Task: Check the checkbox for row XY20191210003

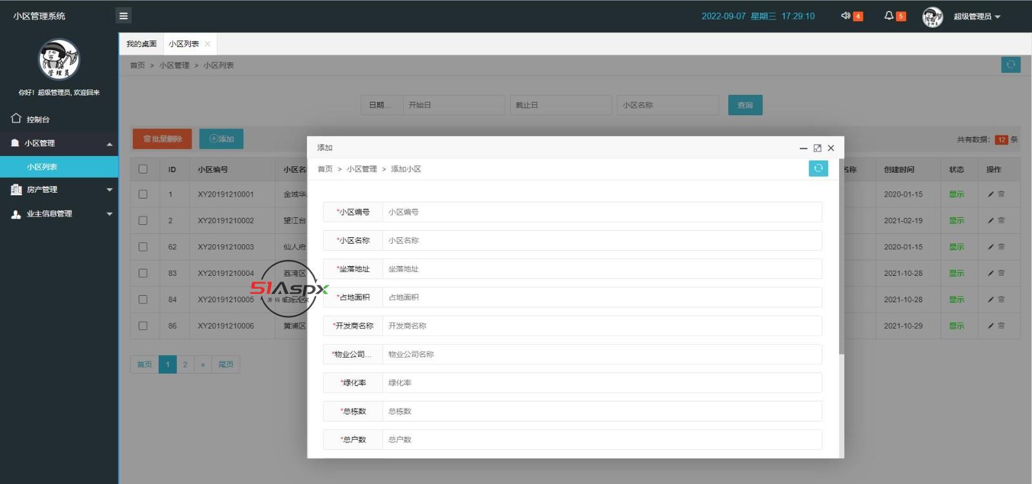Action: [x=143, y=247]
